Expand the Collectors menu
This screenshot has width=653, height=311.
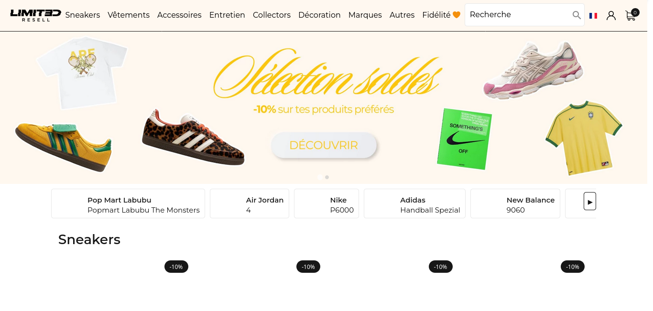(272, 15)
